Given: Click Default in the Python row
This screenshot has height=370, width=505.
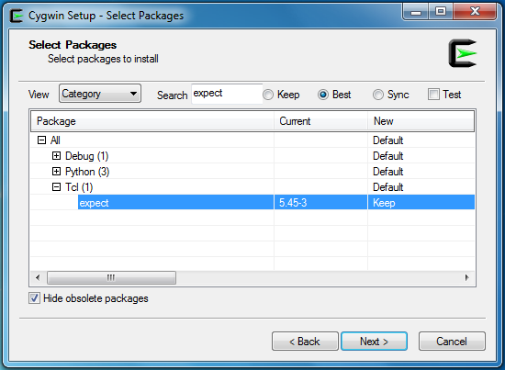Looking at the screenshot, I should (x=387, y=172).
